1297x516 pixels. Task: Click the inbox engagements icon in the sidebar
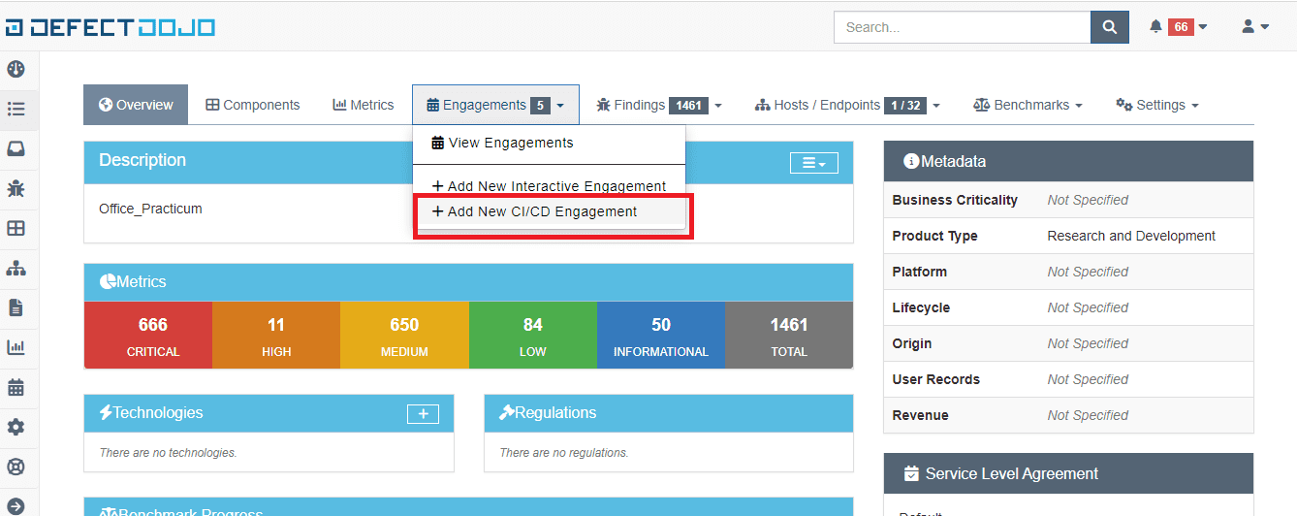(x=16, y=148)
